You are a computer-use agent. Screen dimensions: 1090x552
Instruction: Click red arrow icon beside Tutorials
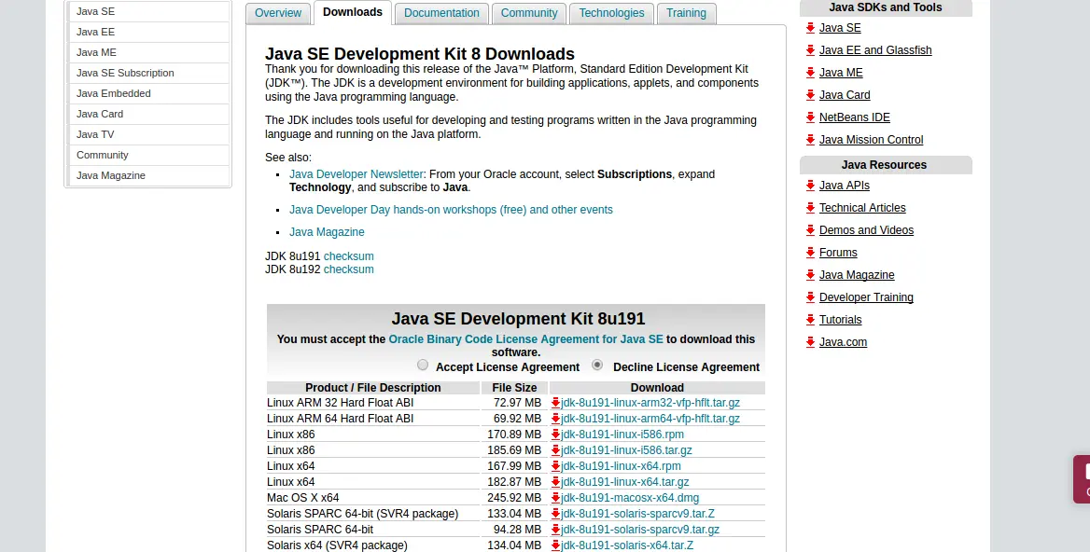coord(810,320)
